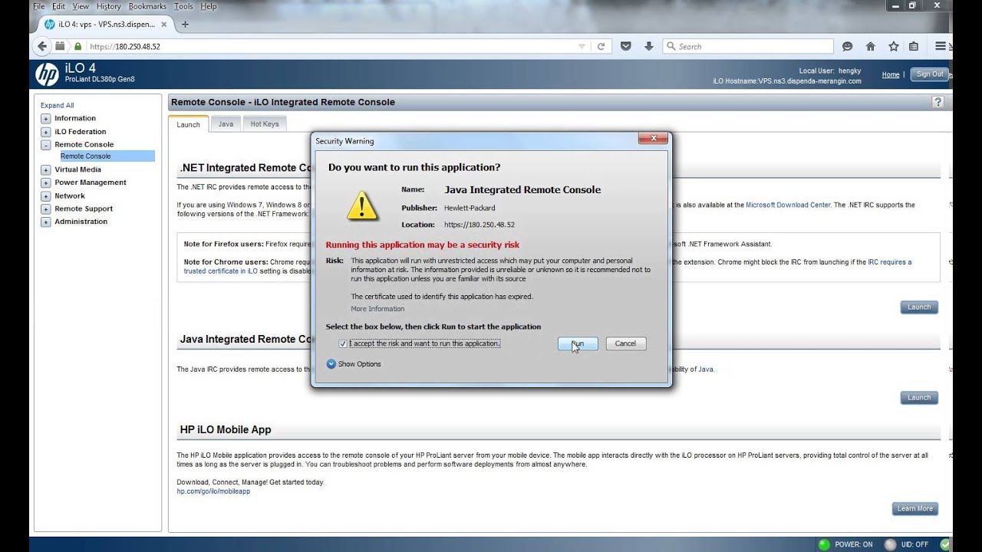Click Launch button for .NET Integrated Remote Console
982x552 pixels.
(919, 307)
